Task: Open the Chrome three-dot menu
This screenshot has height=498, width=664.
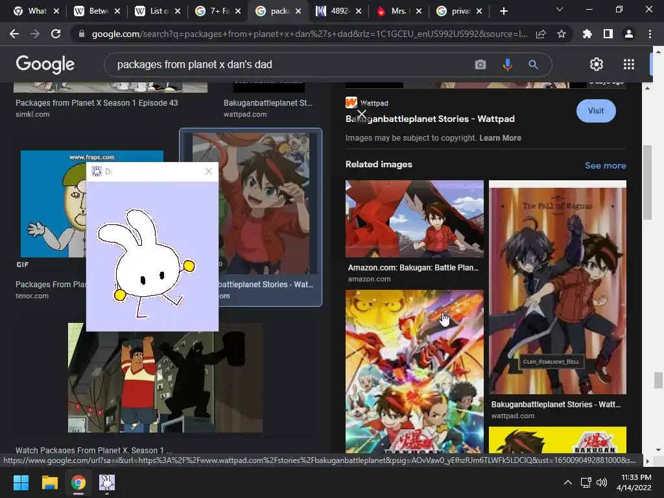Action: pos(650,34)
